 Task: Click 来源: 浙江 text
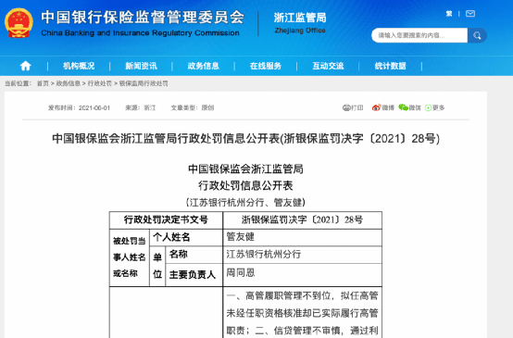141,108
